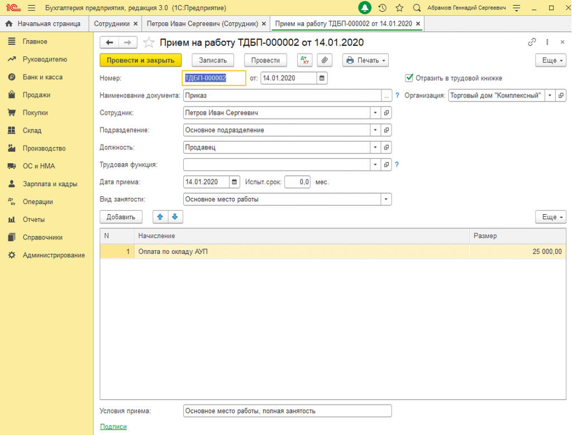This screenshot has width=572, height=435.
Task: Go forward with the right arrow button
Action: (127, 42)
